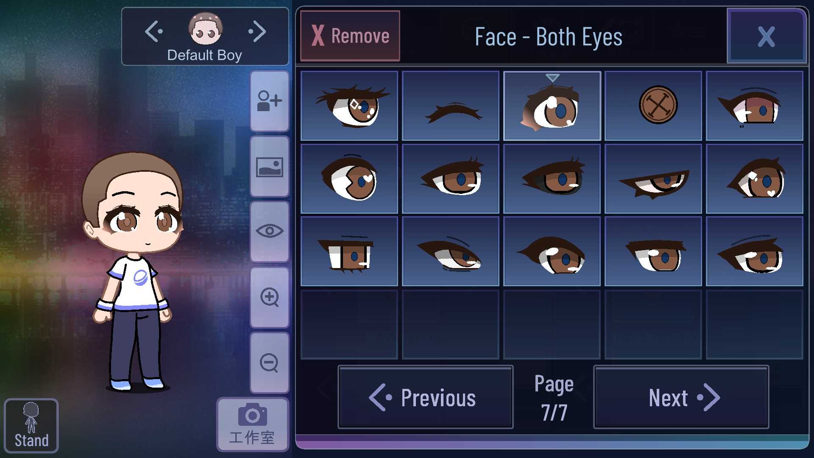
Task: Click the zoom out magnifier icon
Action: [x=270, y=363]
